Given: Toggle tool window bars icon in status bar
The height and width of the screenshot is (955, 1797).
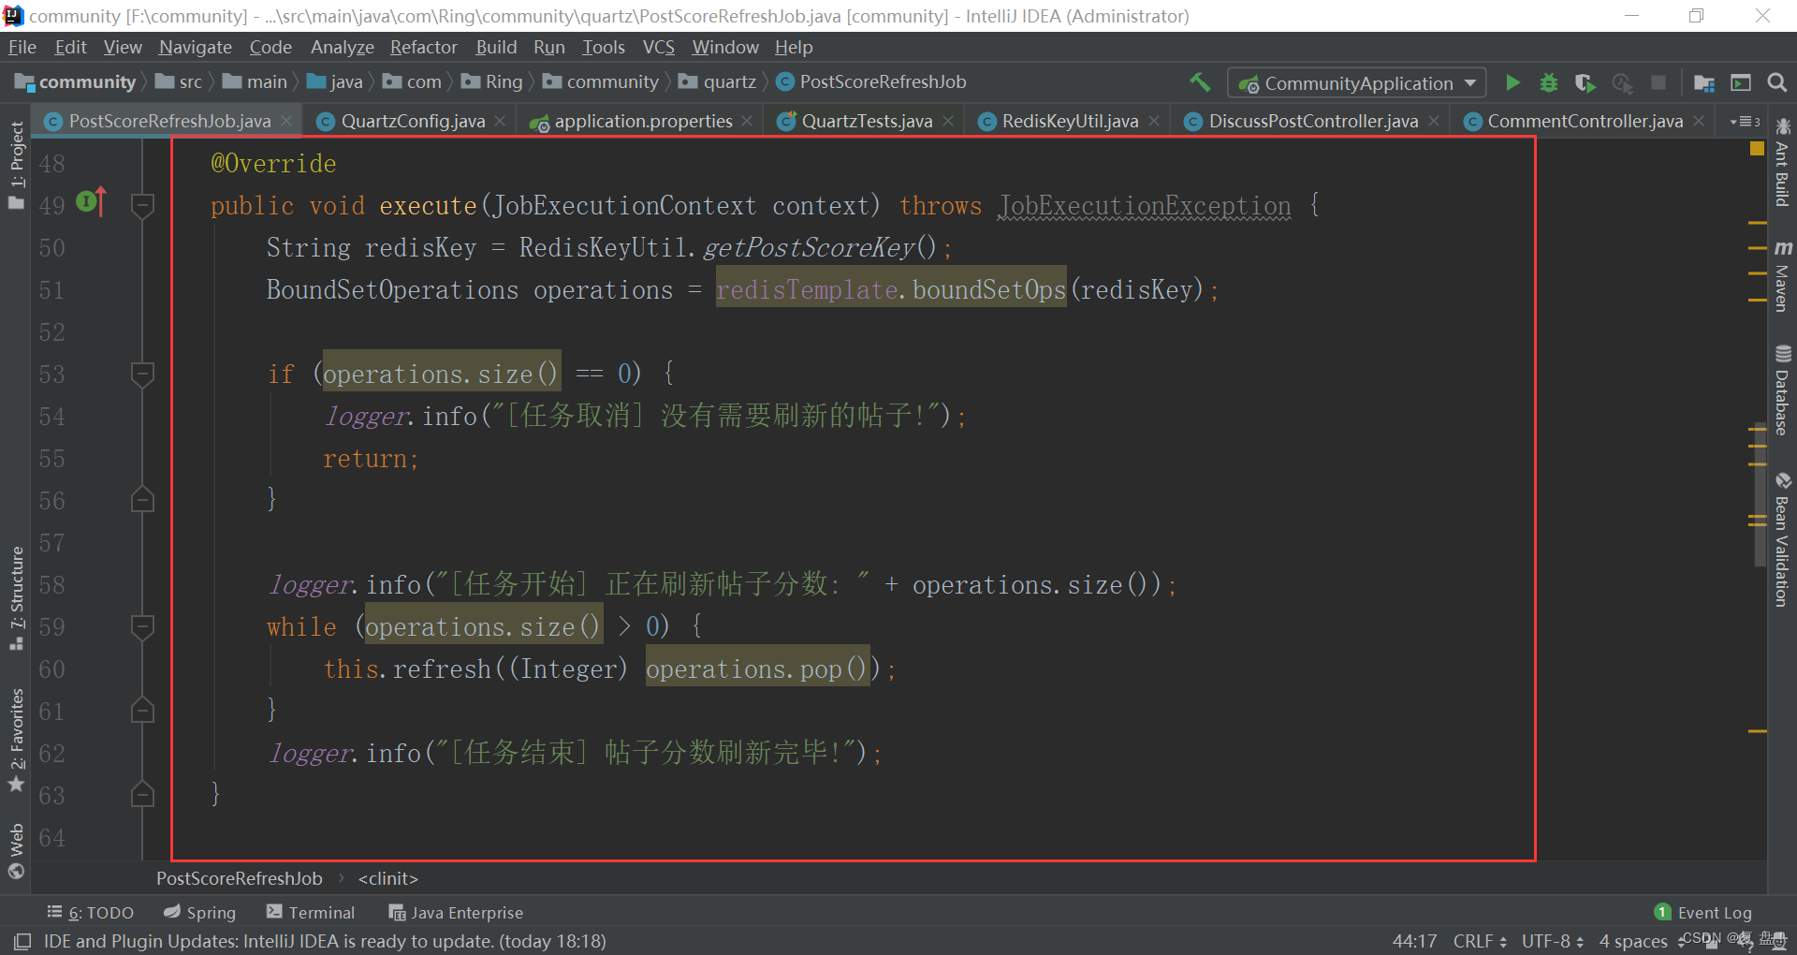Looking at the screenshot, I should coord(22,941).
